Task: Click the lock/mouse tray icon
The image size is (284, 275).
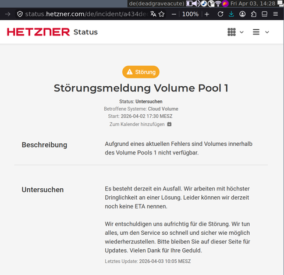Action: point(211,3)
